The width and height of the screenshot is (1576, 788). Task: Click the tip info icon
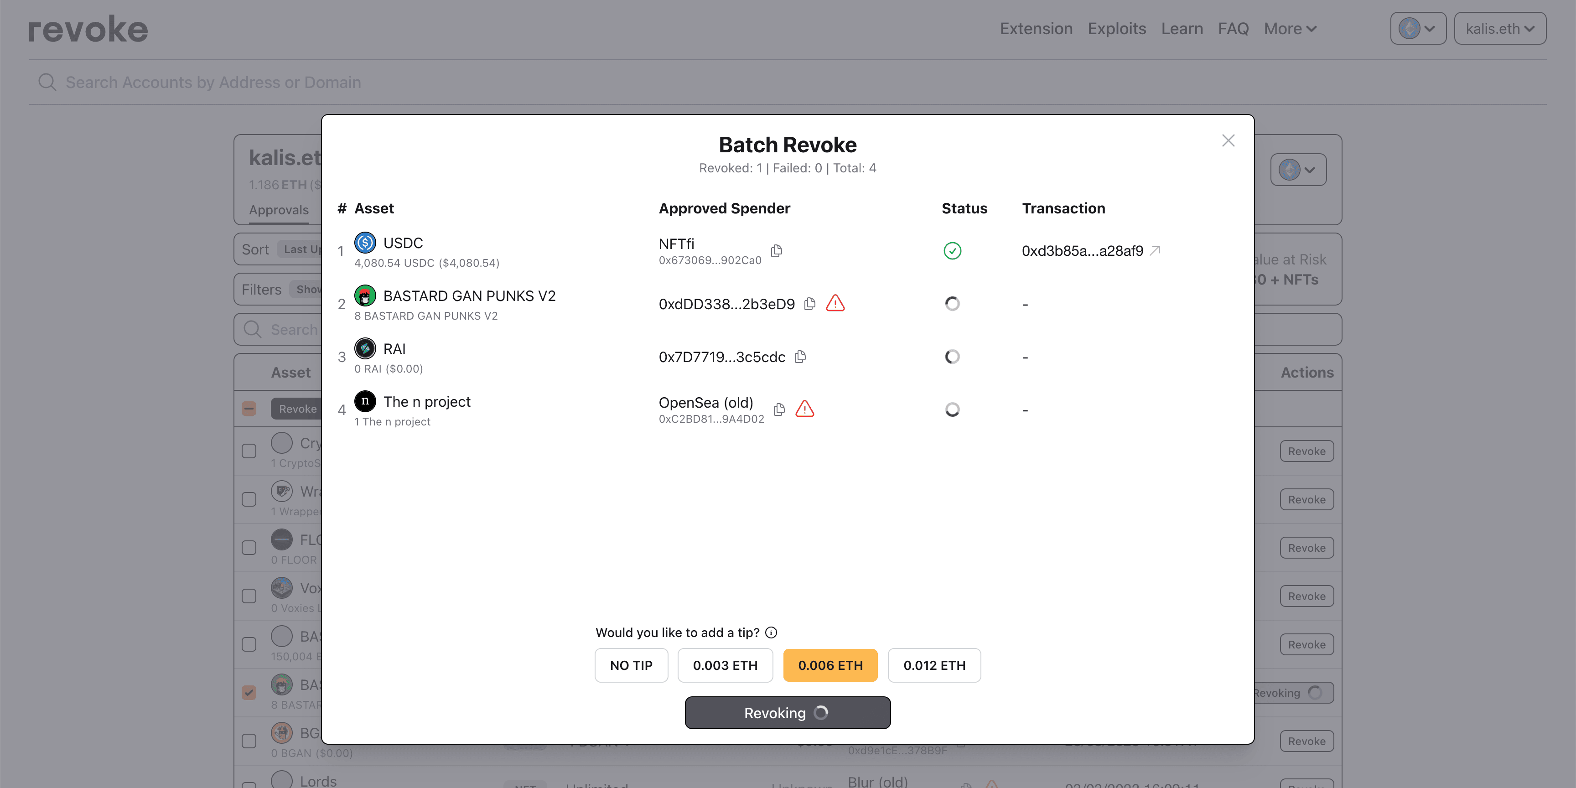(772, 632)
